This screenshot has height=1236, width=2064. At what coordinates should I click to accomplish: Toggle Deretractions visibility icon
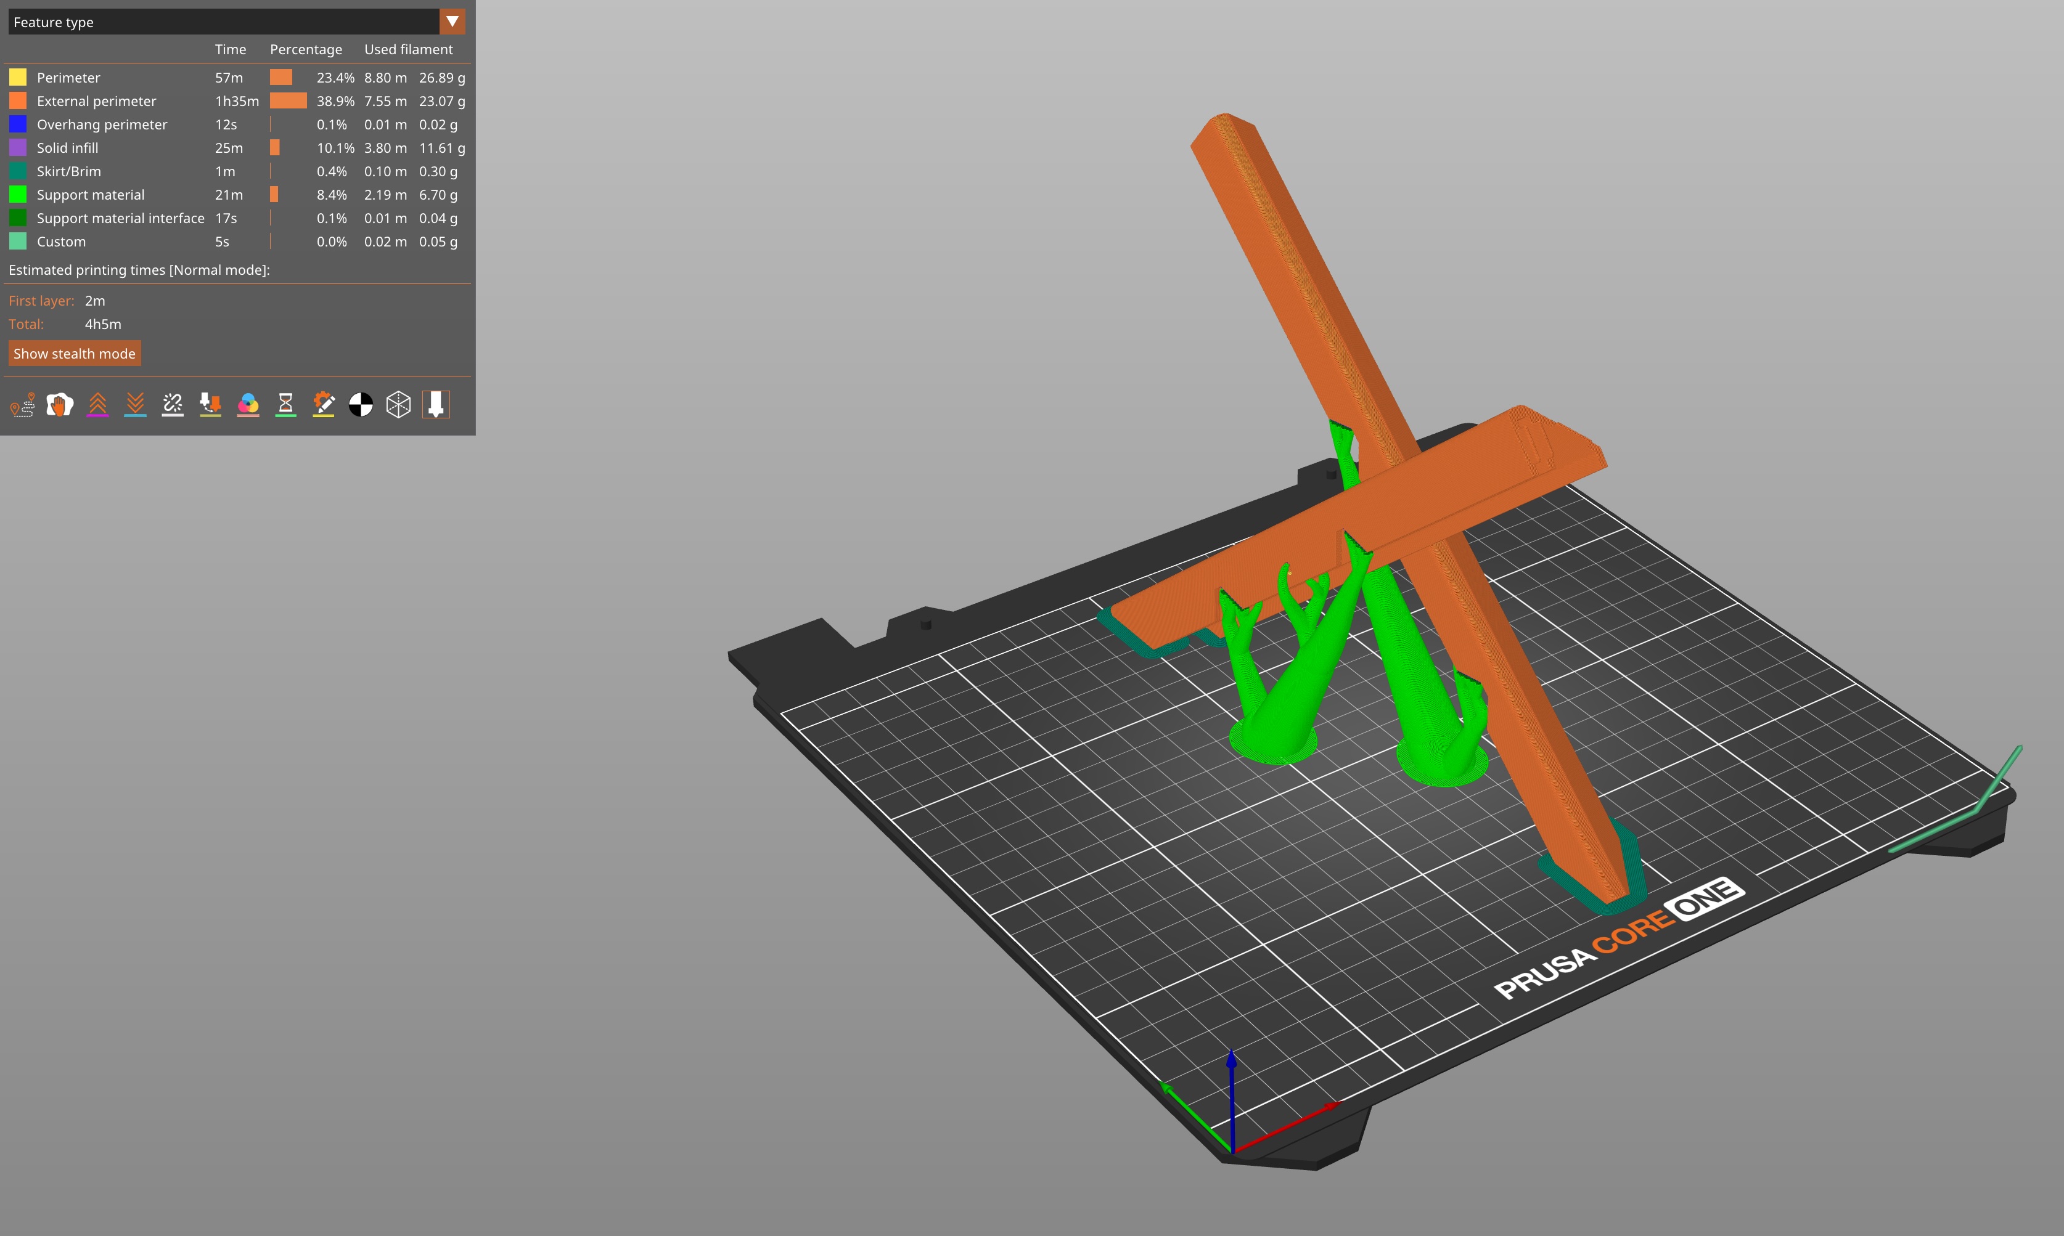pos(135,405)
